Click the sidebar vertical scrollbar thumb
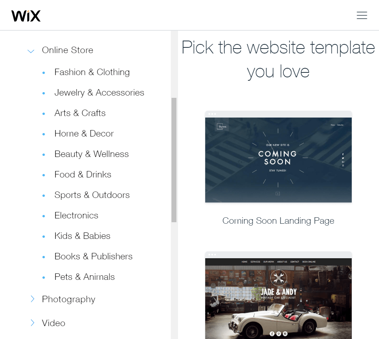The height and width of the screenshot is (339, 379). 174,160
